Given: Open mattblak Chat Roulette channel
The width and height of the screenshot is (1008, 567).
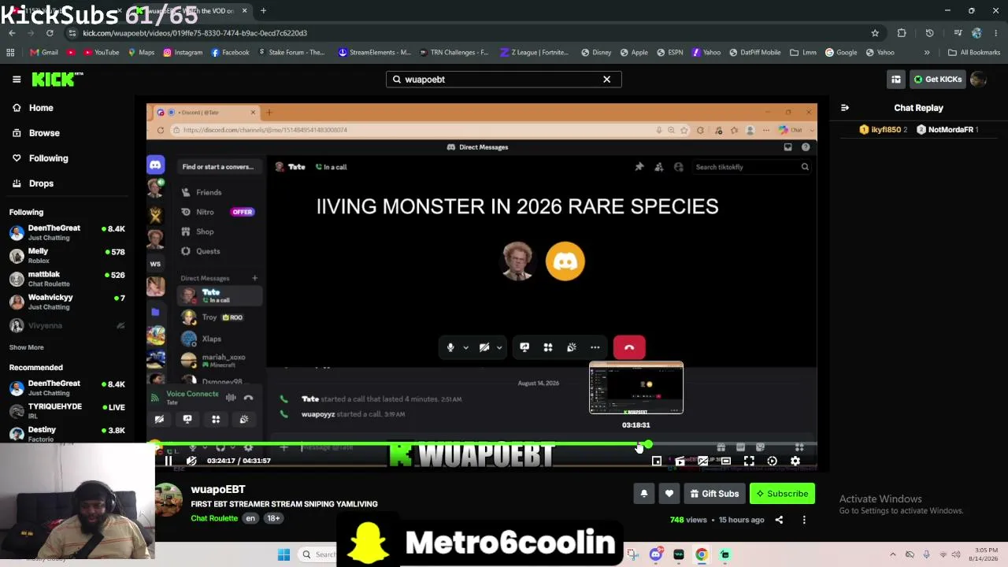Looking at the screenshot, I should click(x=68, y=278).
